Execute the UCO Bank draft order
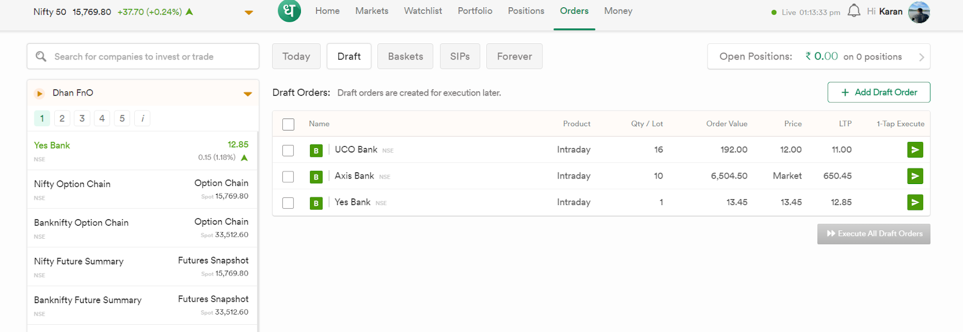Screen dimensions: 963x332 [x=915, y=150]
